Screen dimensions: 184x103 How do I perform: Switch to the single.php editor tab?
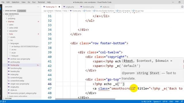coord(70,7)
